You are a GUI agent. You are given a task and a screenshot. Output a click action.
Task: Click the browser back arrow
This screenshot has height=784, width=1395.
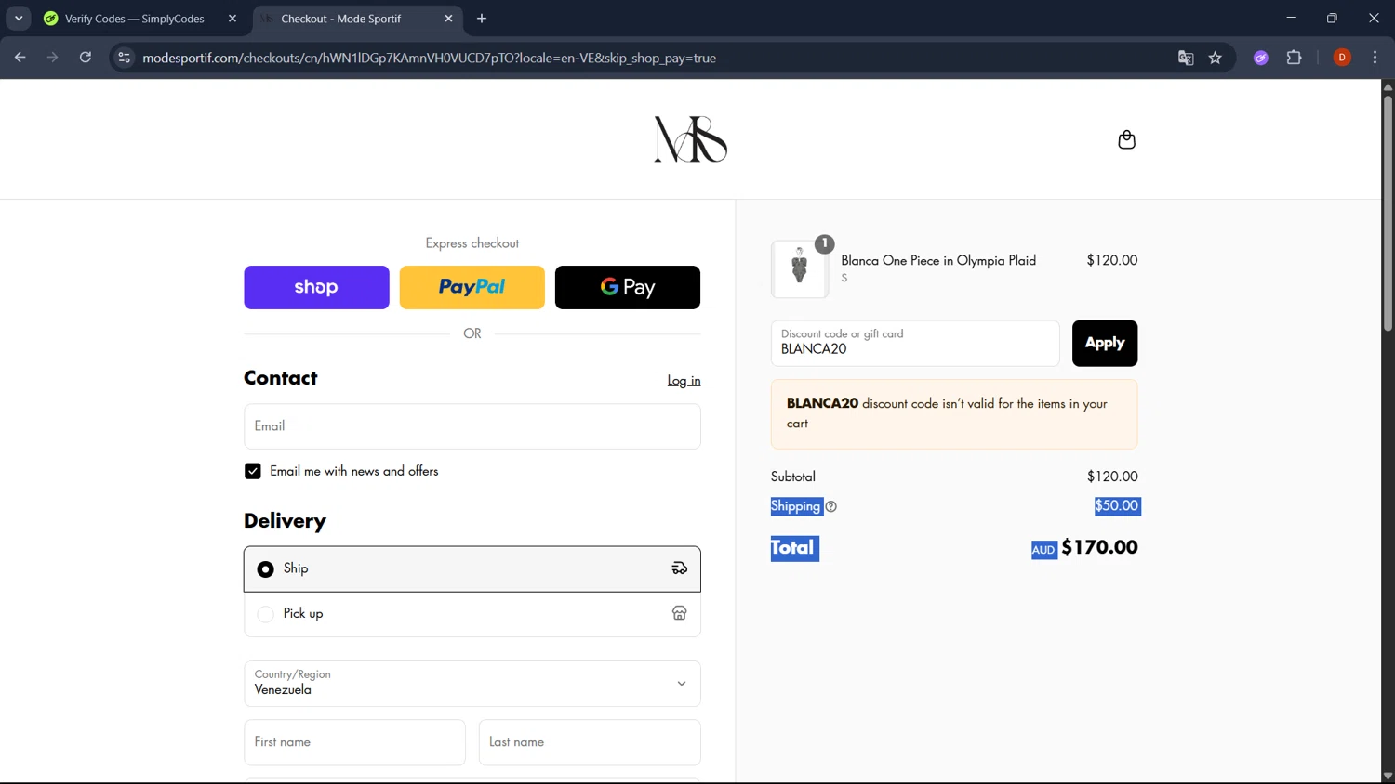(x=20, y=58)
